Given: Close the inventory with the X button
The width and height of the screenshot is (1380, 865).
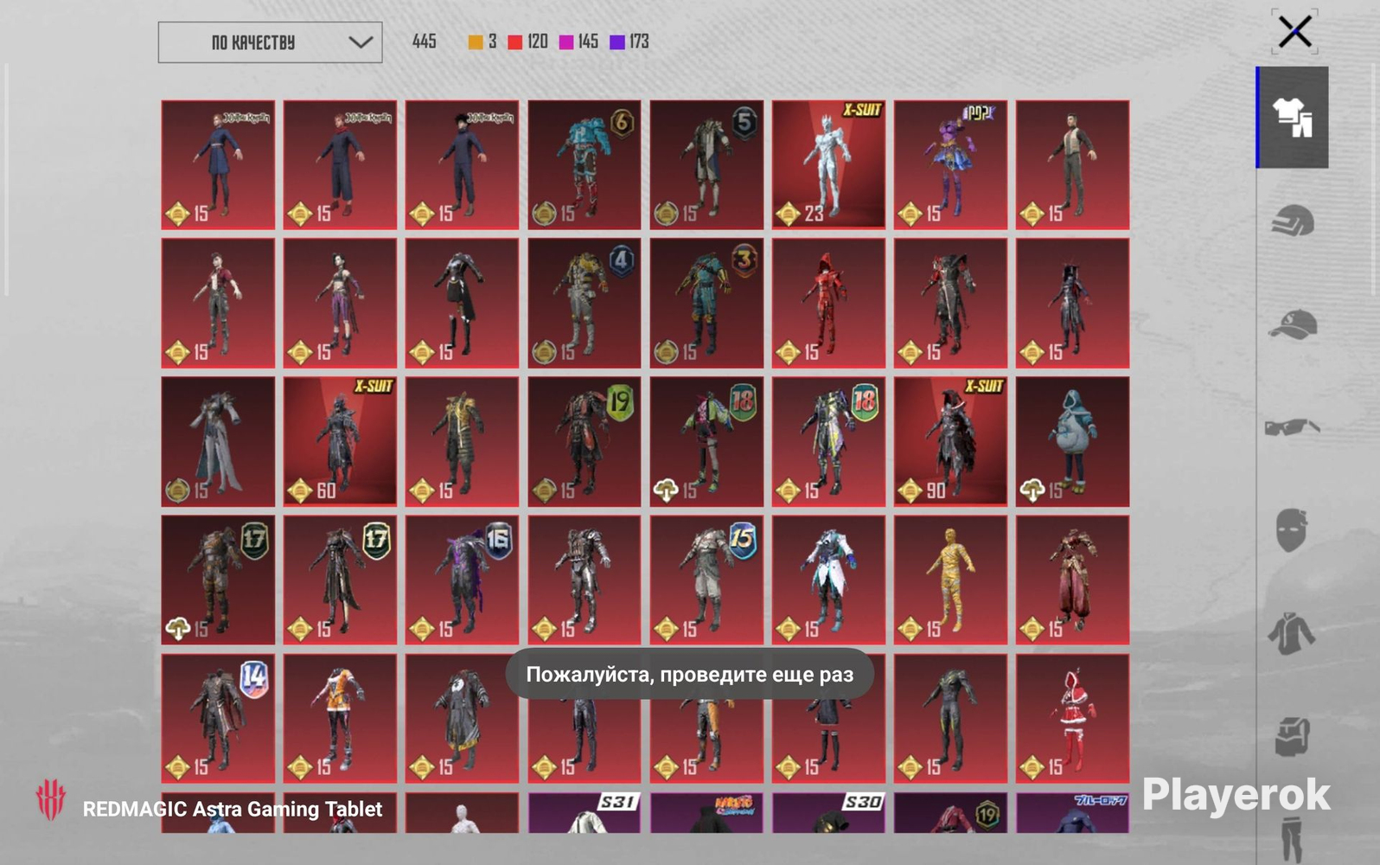Looking at the screenshot, I should tap(1294, 32).
